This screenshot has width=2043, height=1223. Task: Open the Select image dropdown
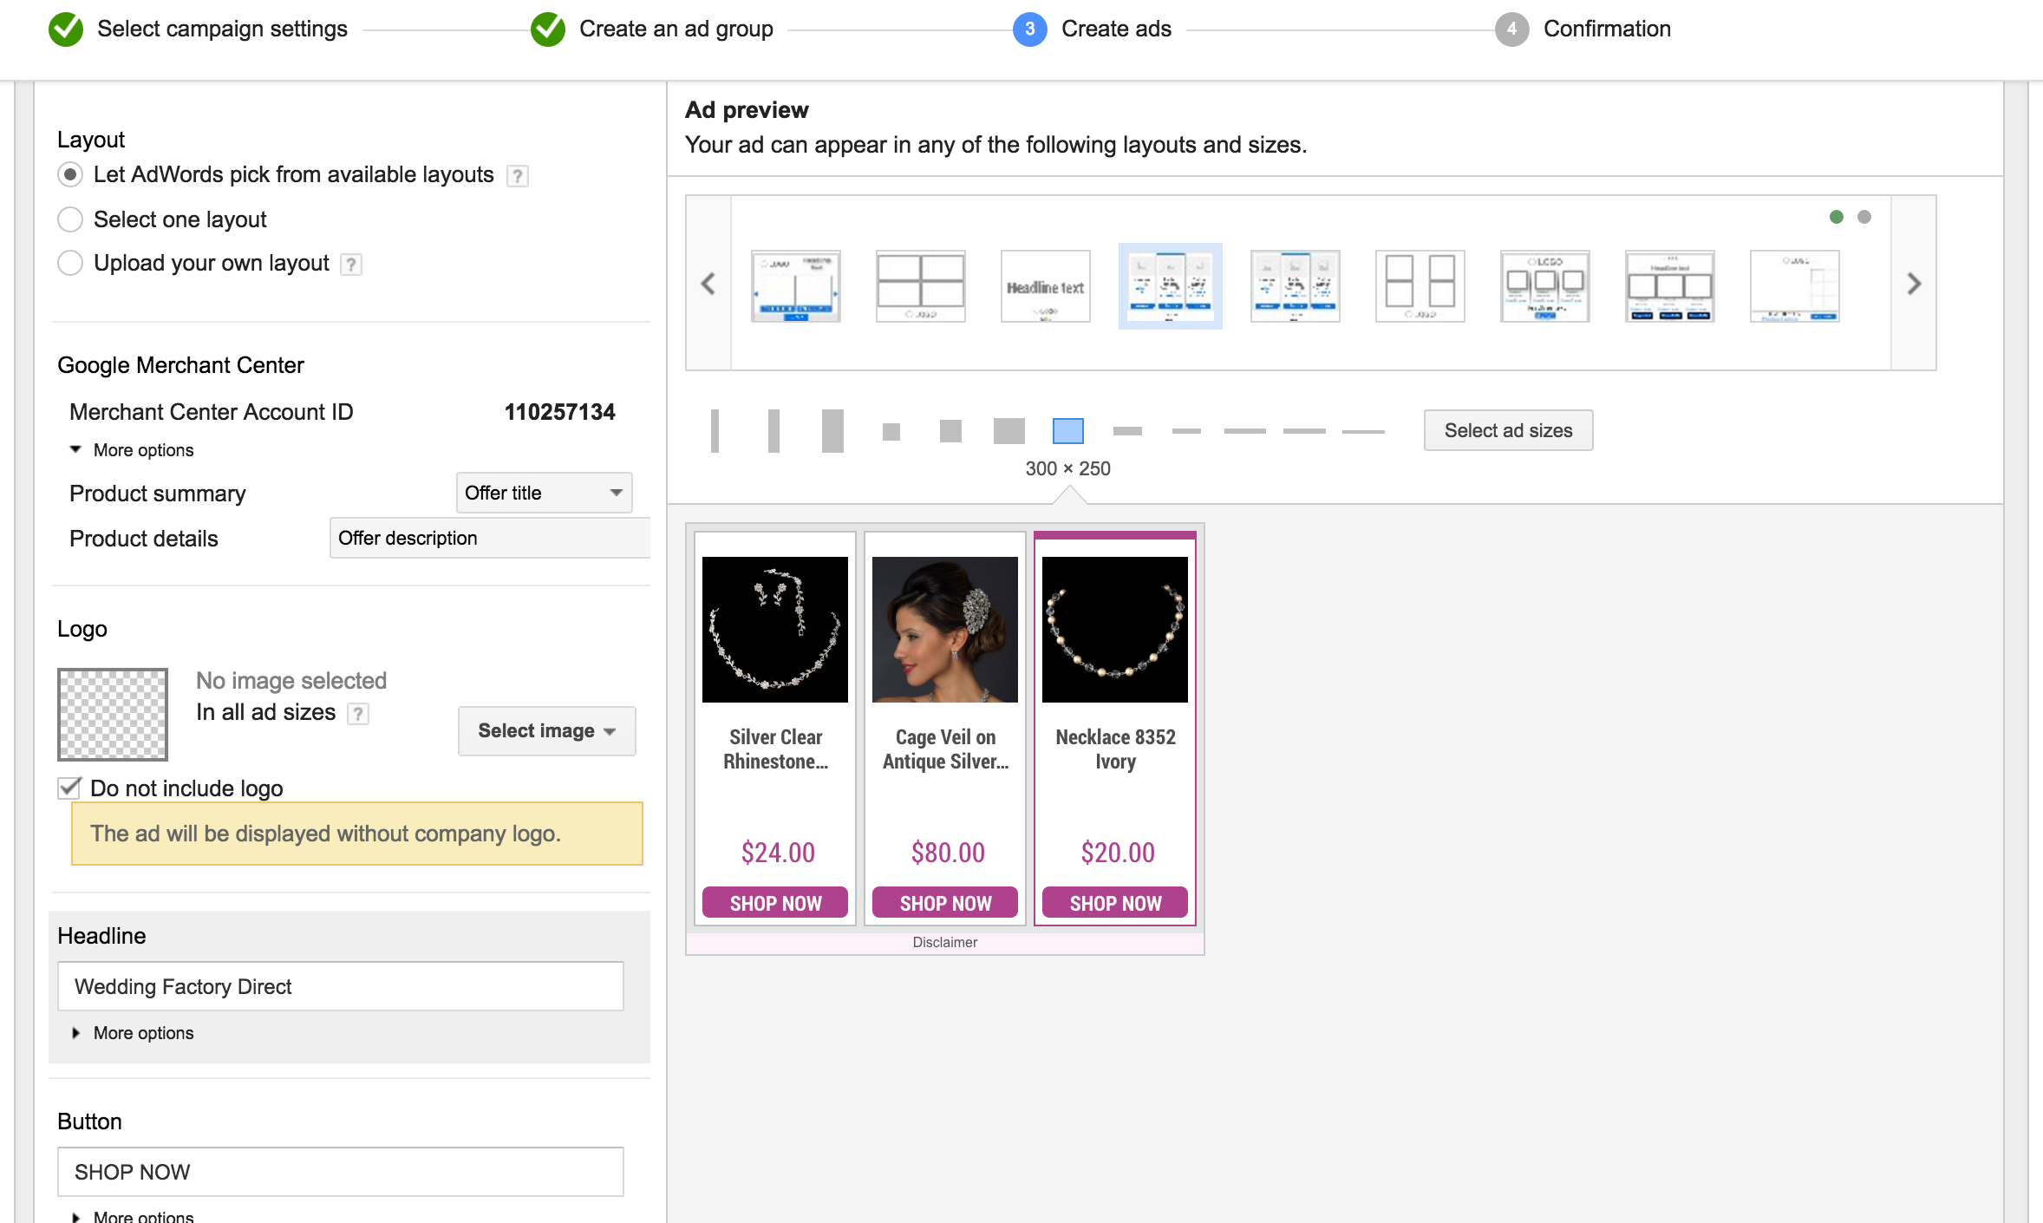[546, 731]
